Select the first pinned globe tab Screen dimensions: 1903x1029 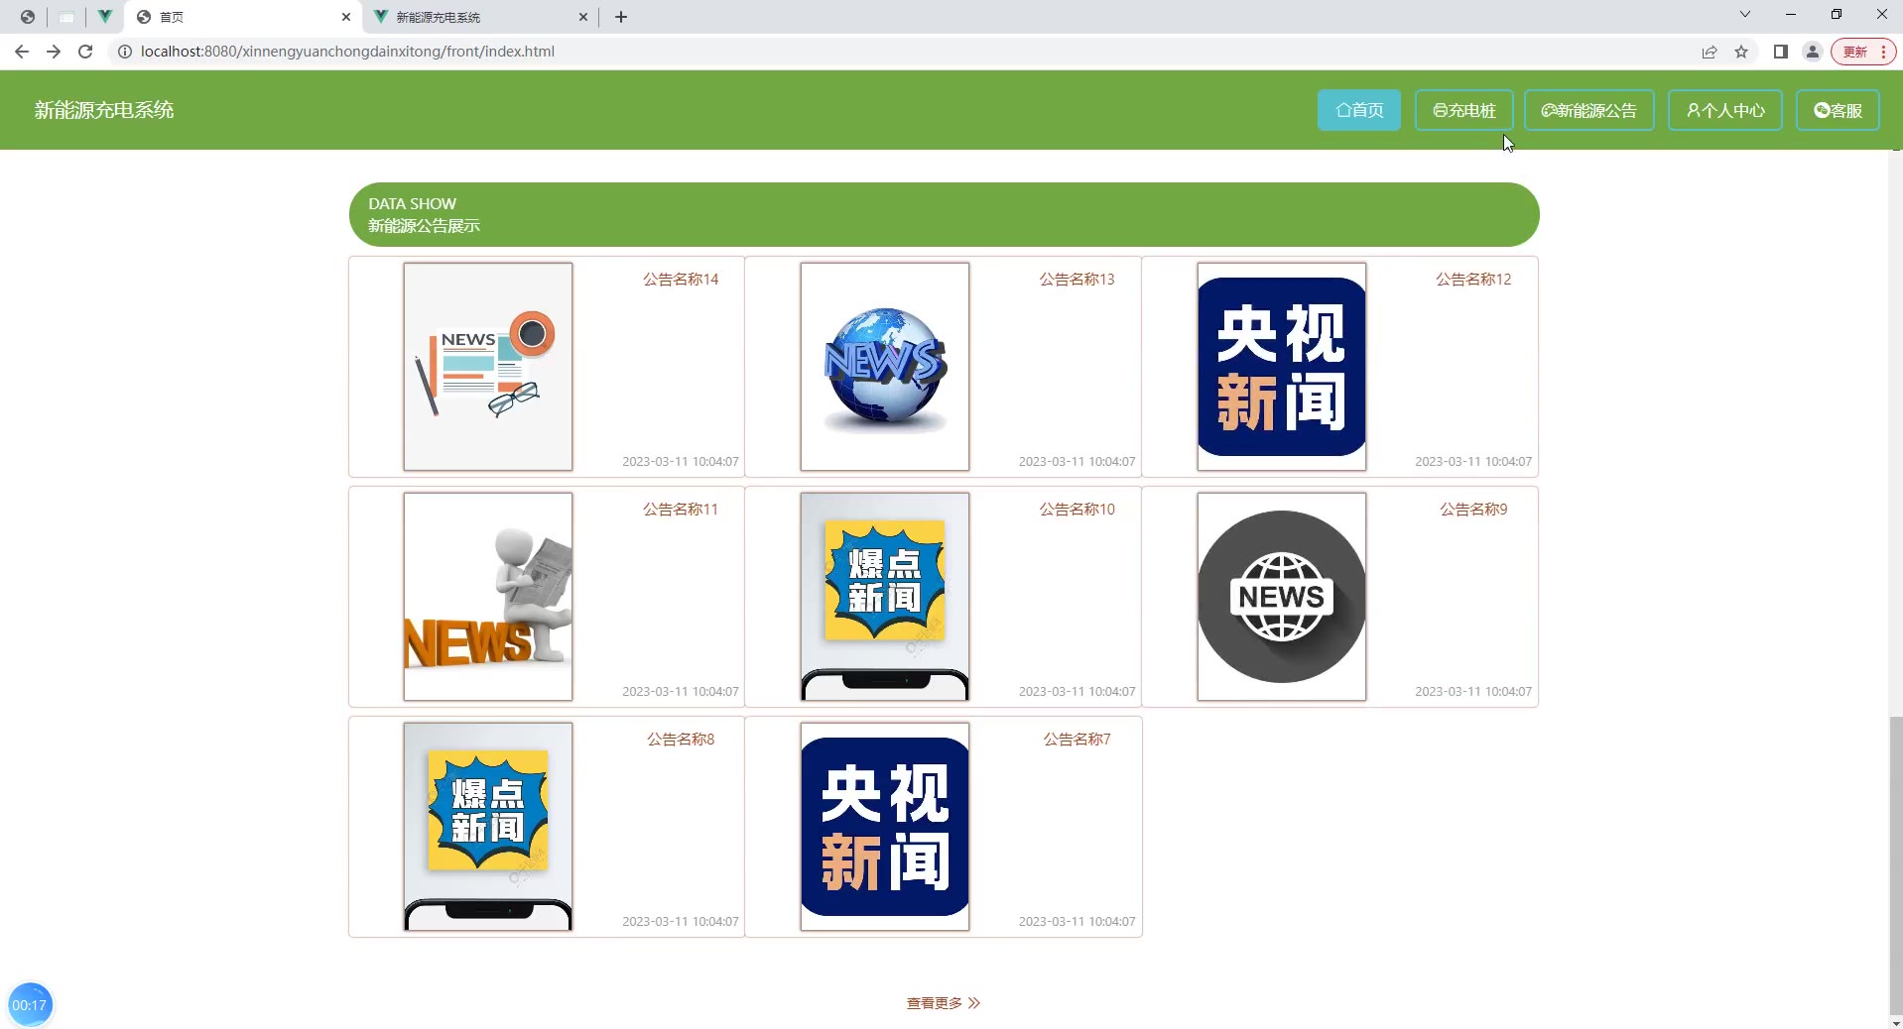click(x=28, y=17)
